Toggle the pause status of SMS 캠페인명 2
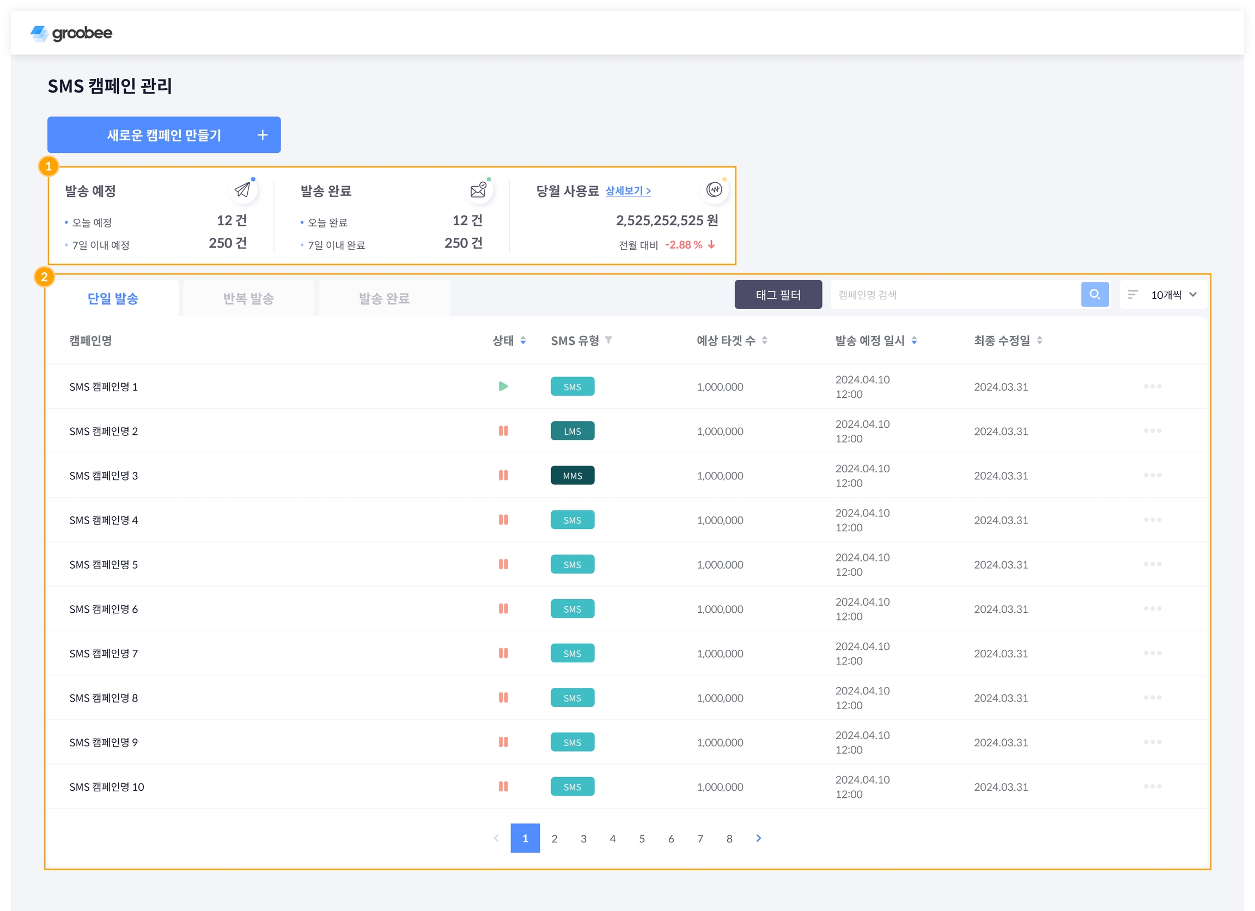 coord(503,430)
